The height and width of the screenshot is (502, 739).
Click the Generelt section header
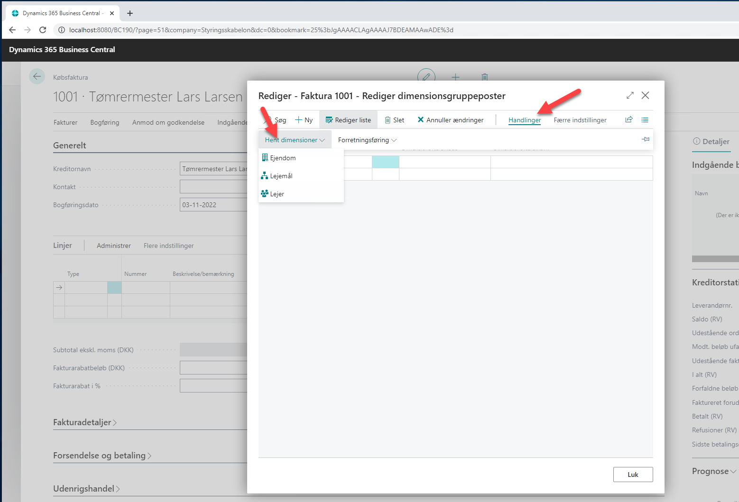coord(70,146)
